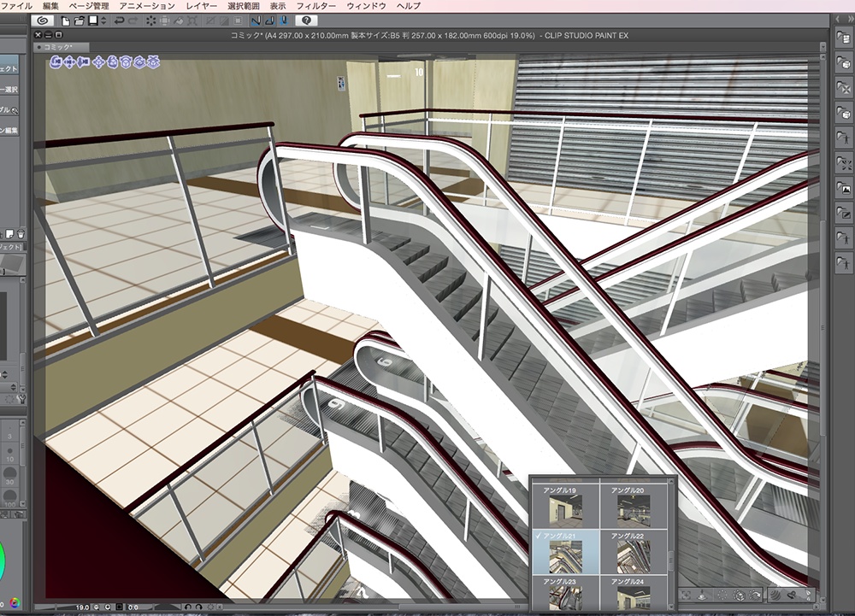Open フィルター menu
Image resolution: width=855 pixels, height=616 pixels.
tap(315, 6)
